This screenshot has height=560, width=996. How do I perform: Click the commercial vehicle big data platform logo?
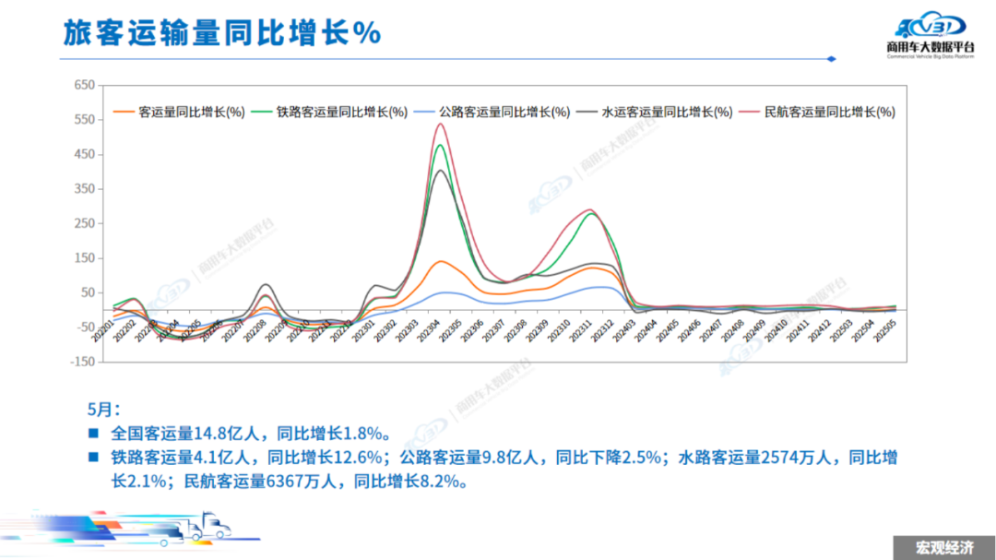point(931,35)
